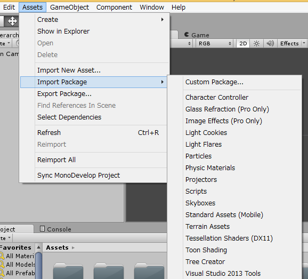308x279 pixels.
Task: Open the first asset folder thumbnail
Action: [x=68, y=271]
